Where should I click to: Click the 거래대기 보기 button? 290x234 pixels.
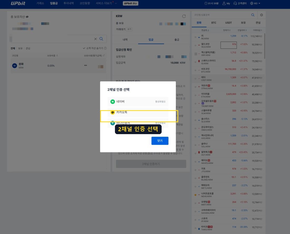pyautogui.click(x=129, y=29)
